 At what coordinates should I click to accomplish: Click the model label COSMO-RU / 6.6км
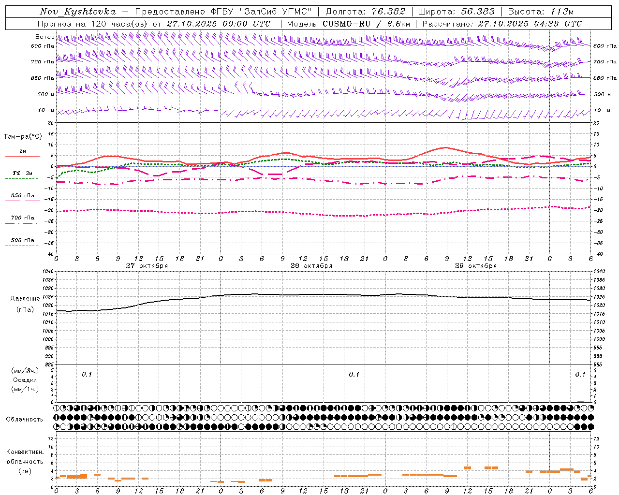366,24
